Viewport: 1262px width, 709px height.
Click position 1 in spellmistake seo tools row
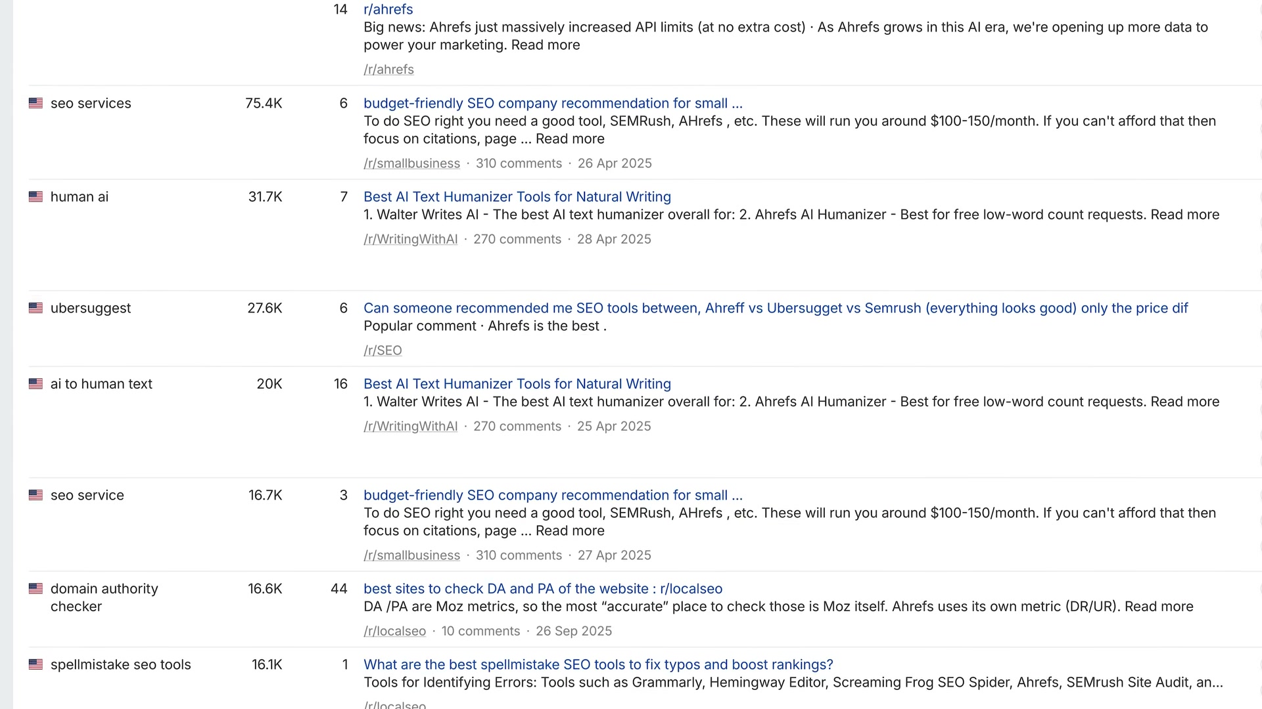click(345, 665)
